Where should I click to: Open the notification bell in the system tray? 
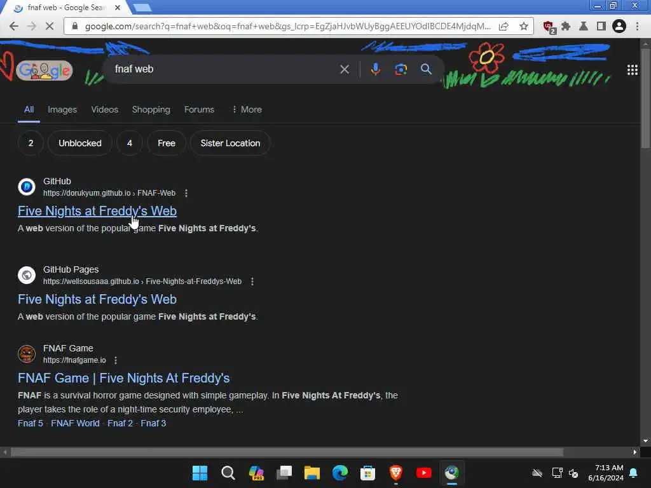click(634, 473)
